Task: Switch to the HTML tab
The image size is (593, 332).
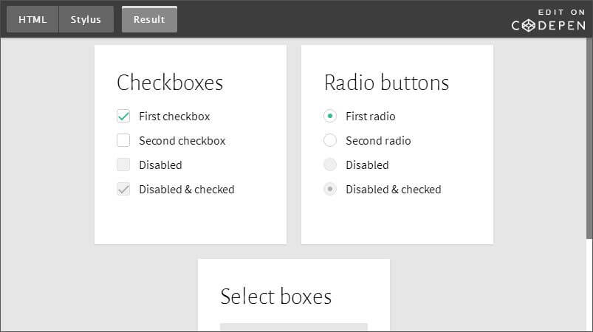Action: [32, 20]
